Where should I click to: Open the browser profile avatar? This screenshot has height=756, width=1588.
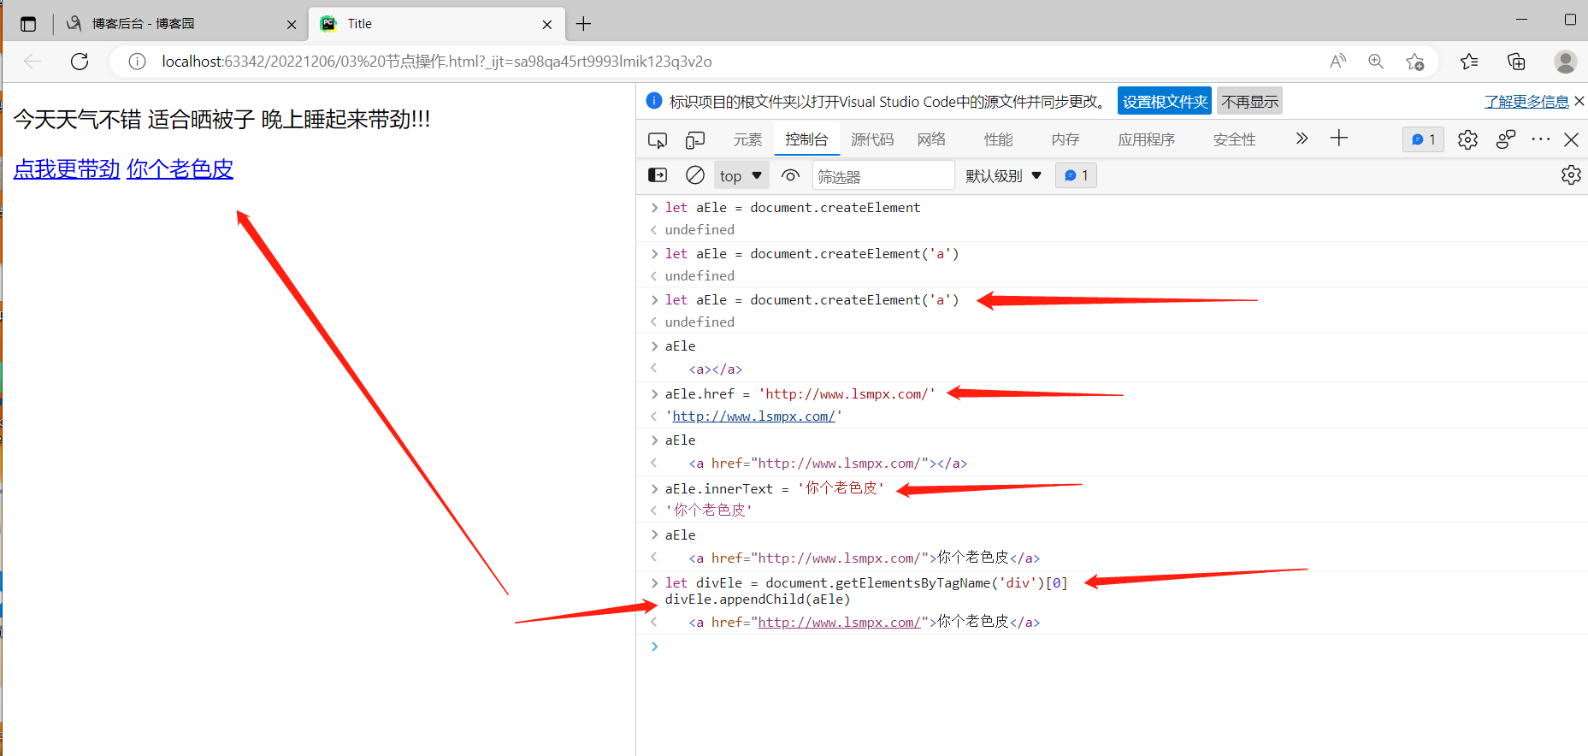pyautogui.click(x=1566, y=62)
